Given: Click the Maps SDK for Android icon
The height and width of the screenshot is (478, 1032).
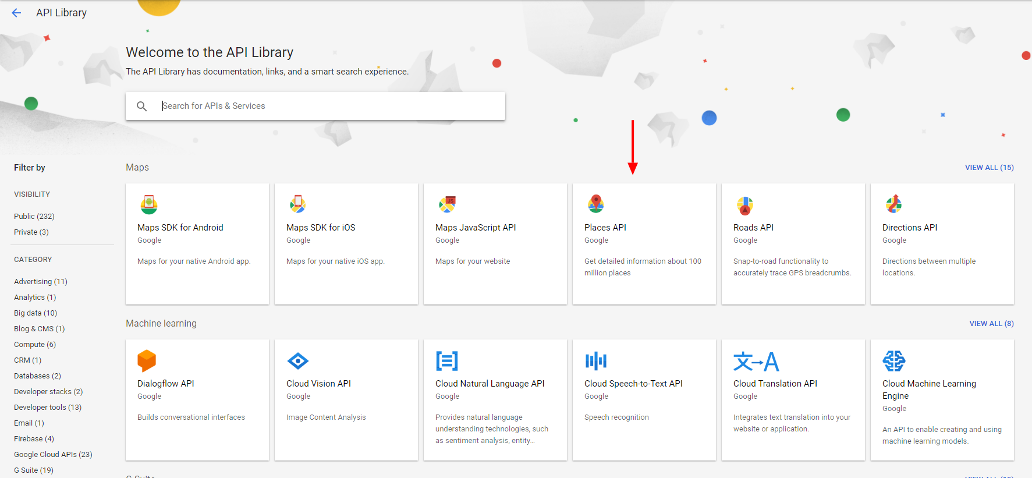Looking at the screenshot, I should click(x=149, y=204).
